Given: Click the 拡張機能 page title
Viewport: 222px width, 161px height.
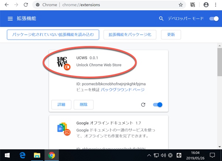Looking at the screenshot, I should pyautogui.click(x=27, y=19).
